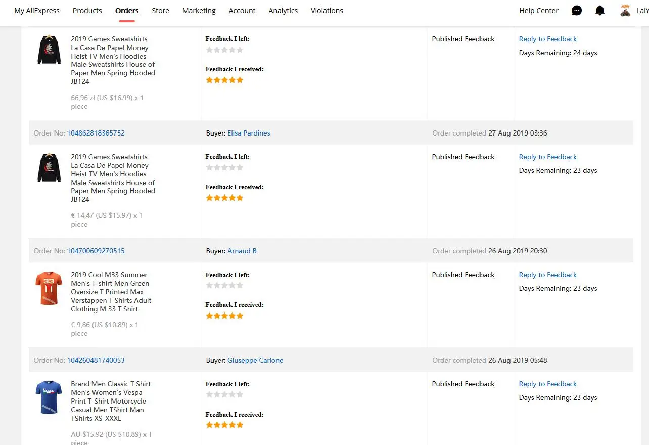Reply to Feedback for the Vespa T-shirt order

(x=547, y=384)
